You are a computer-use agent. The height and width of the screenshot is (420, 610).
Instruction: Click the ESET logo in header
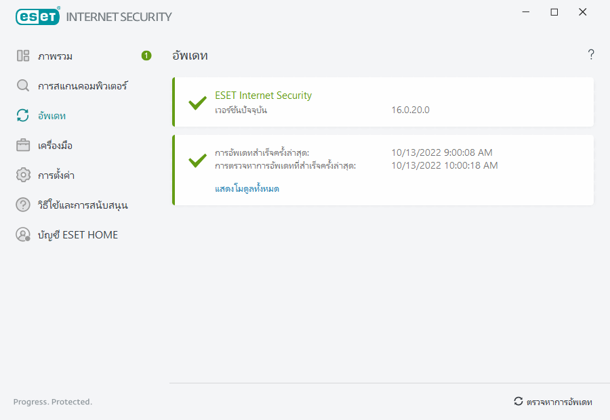point(37,16)
